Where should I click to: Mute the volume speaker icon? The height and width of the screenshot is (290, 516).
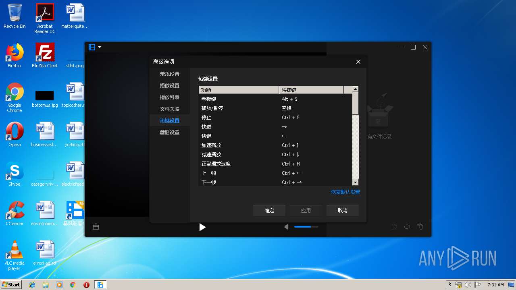coord(287,227)
